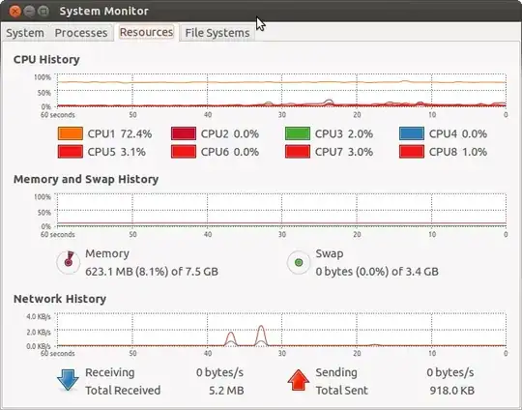522x410 pixels.
Task: Click the Receiving label
Action: click(110, 372)
